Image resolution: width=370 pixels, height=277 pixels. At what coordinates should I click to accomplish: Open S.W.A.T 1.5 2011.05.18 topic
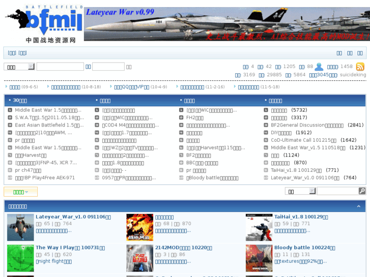[49, 117]
